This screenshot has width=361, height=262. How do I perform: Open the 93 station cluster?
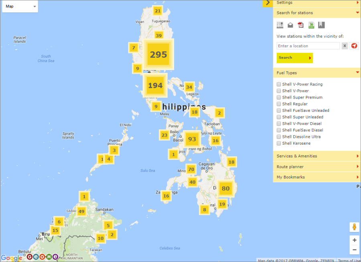[x=192, y=139]
